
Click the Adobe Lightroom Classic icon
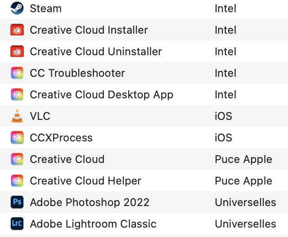pyautogui.click(x=17, y=224)
